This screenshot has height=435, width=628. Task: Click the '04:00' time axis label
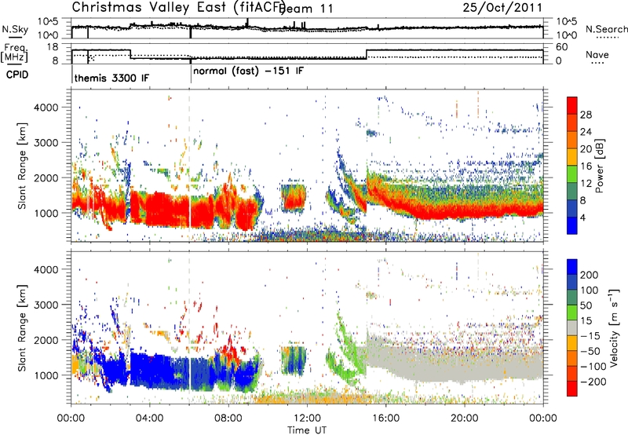tap(150, 419)
